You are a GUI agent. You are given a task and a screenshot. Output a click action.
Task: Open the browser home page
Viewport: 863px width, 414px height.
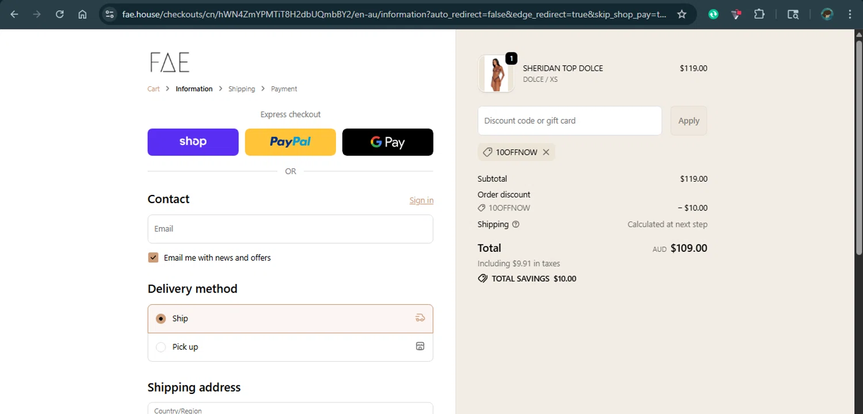[x=82, y=14]
